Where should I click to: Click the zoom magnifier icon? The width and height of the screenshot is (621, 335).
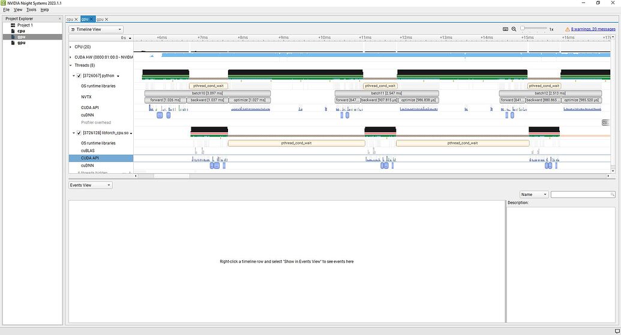[x=514, y=29]
